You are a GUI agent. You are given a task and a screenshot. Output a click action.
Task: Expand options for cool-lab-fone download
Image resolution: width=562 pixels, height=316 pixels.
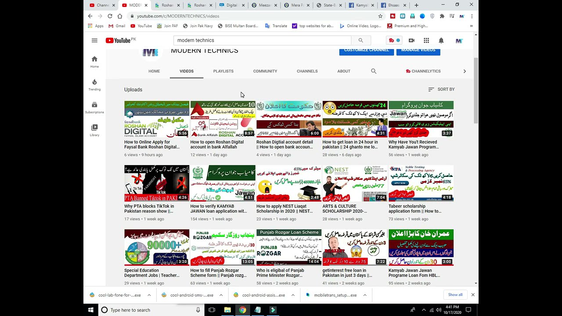coord(149,295)
